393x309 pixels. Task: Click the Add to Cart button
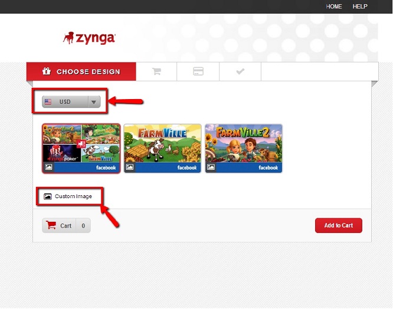[338, 225]
